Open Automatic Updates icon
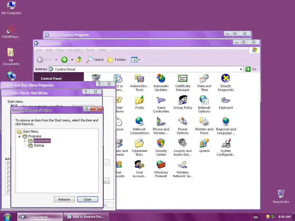This screenshot has height=221, width=295. click(x=161, y=83)
